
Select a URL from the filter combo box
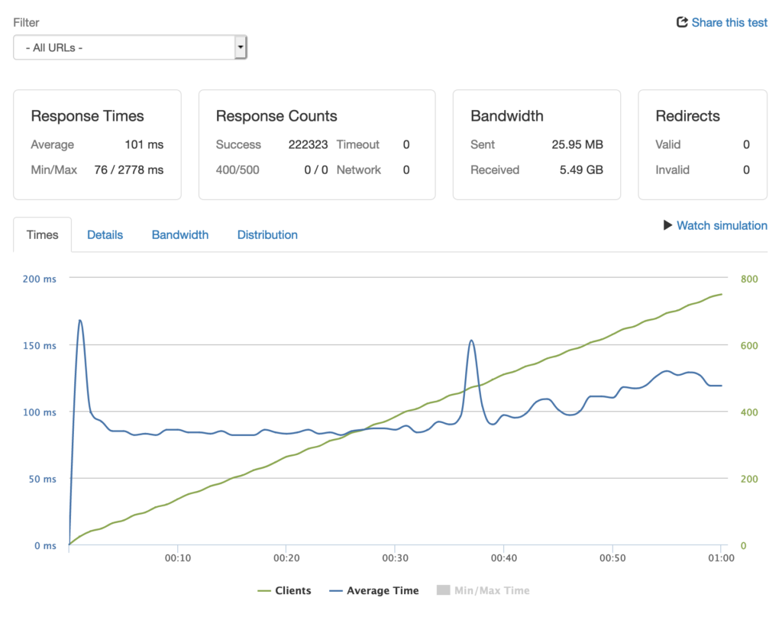point(130,47)
